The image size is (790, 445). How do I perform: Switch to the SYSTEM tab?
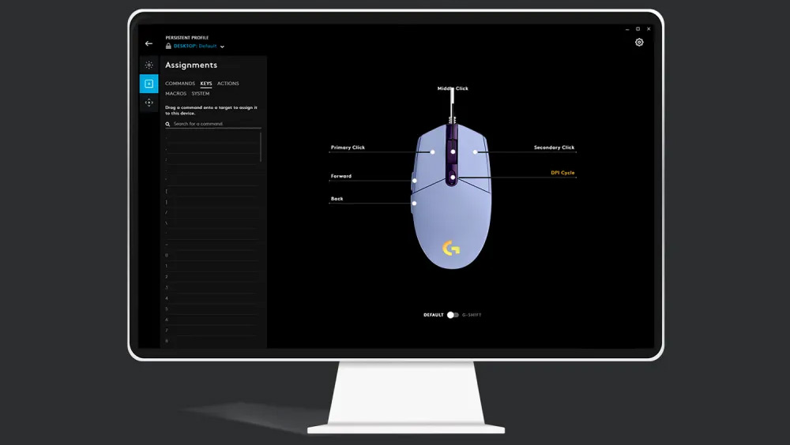[x=201, y=94]
